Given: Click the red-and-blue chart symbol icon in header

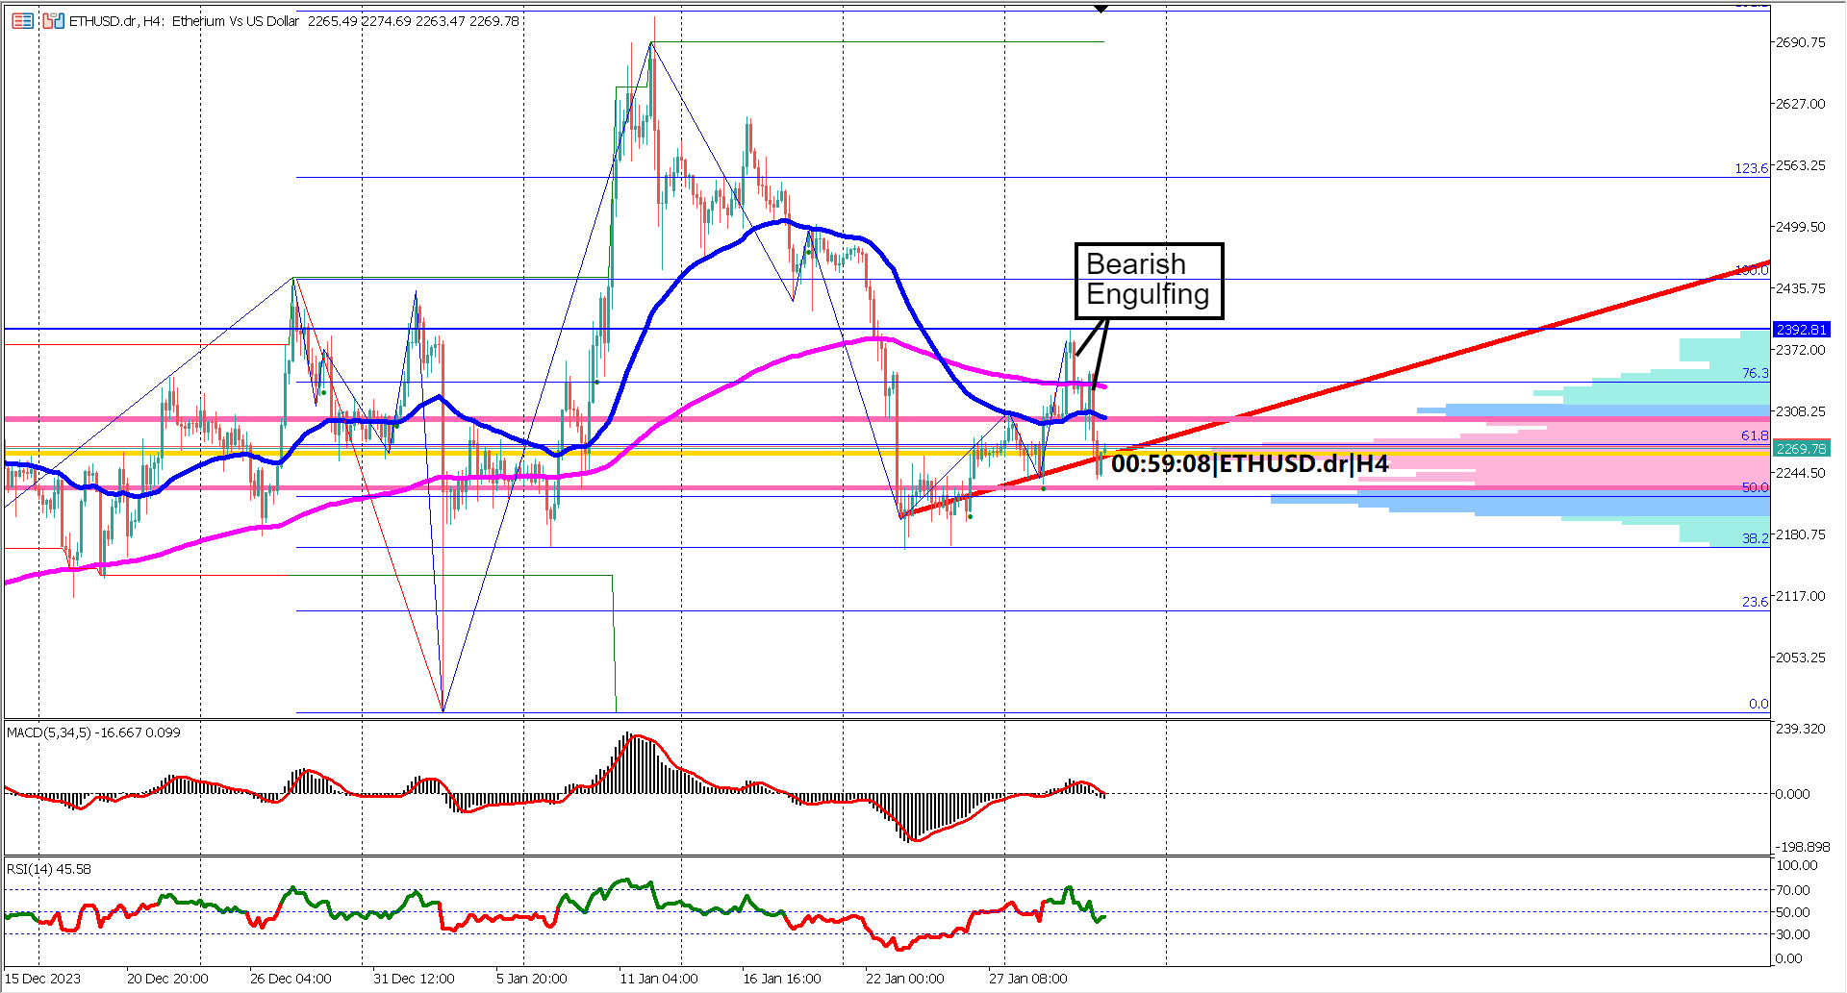Looking at the screenshot, I should (x=54, y=21).
